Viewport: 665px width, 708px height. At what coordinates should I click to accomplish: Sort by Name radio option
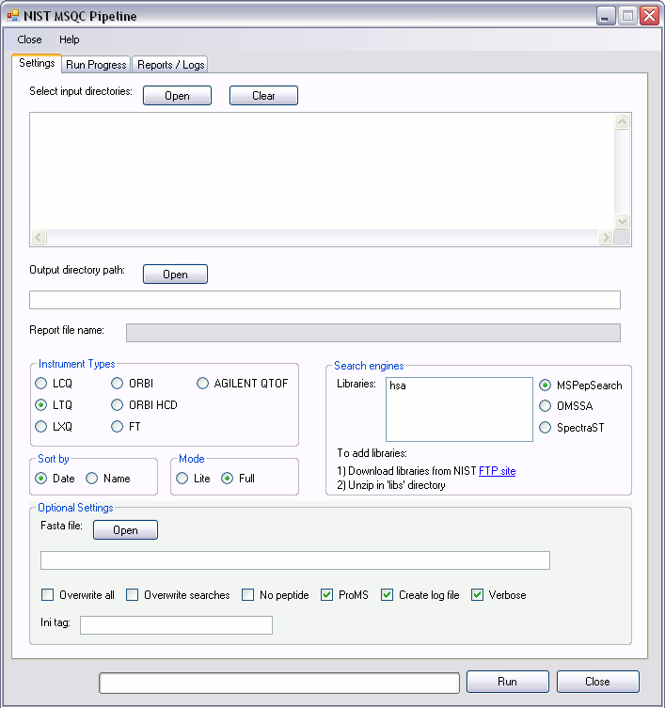pyautogui.click(x=92, y=479)
